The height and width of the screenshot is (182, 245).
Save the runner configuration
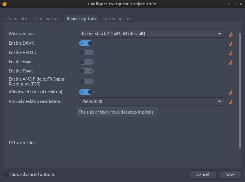(x=230, y=174)
